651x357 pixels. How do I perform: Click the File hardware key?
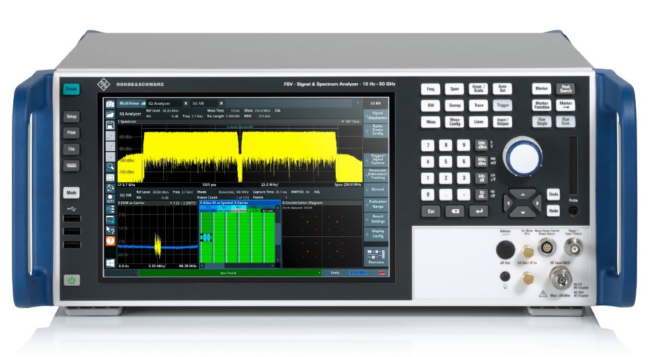tap(71, 149)
